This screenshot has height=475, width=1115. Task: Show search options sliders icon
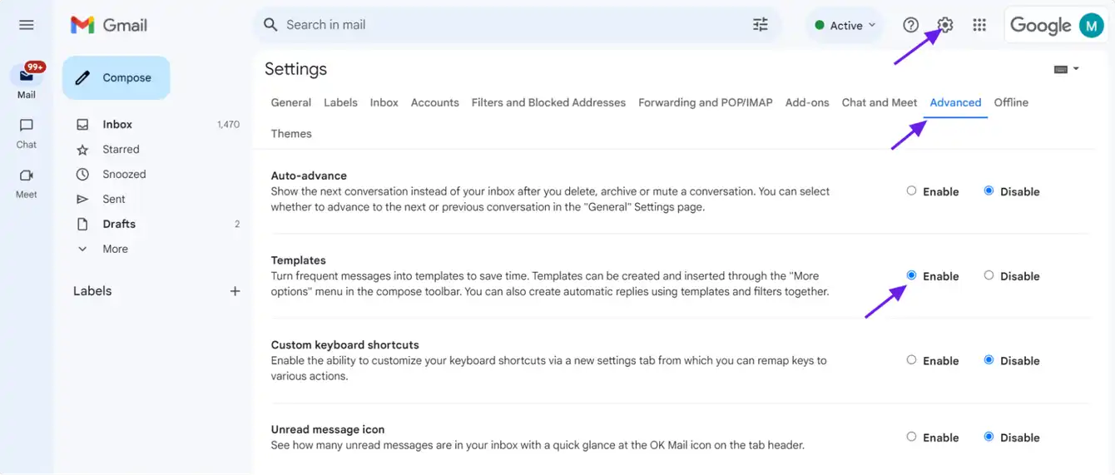(x=761, y=25)
